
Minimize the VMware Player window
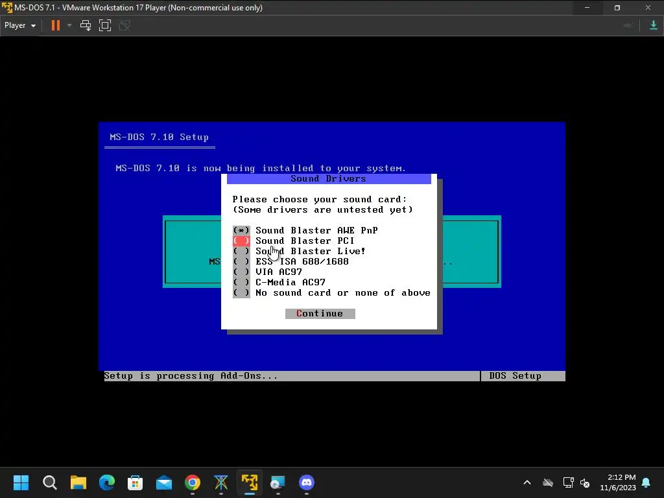[587, 8]
